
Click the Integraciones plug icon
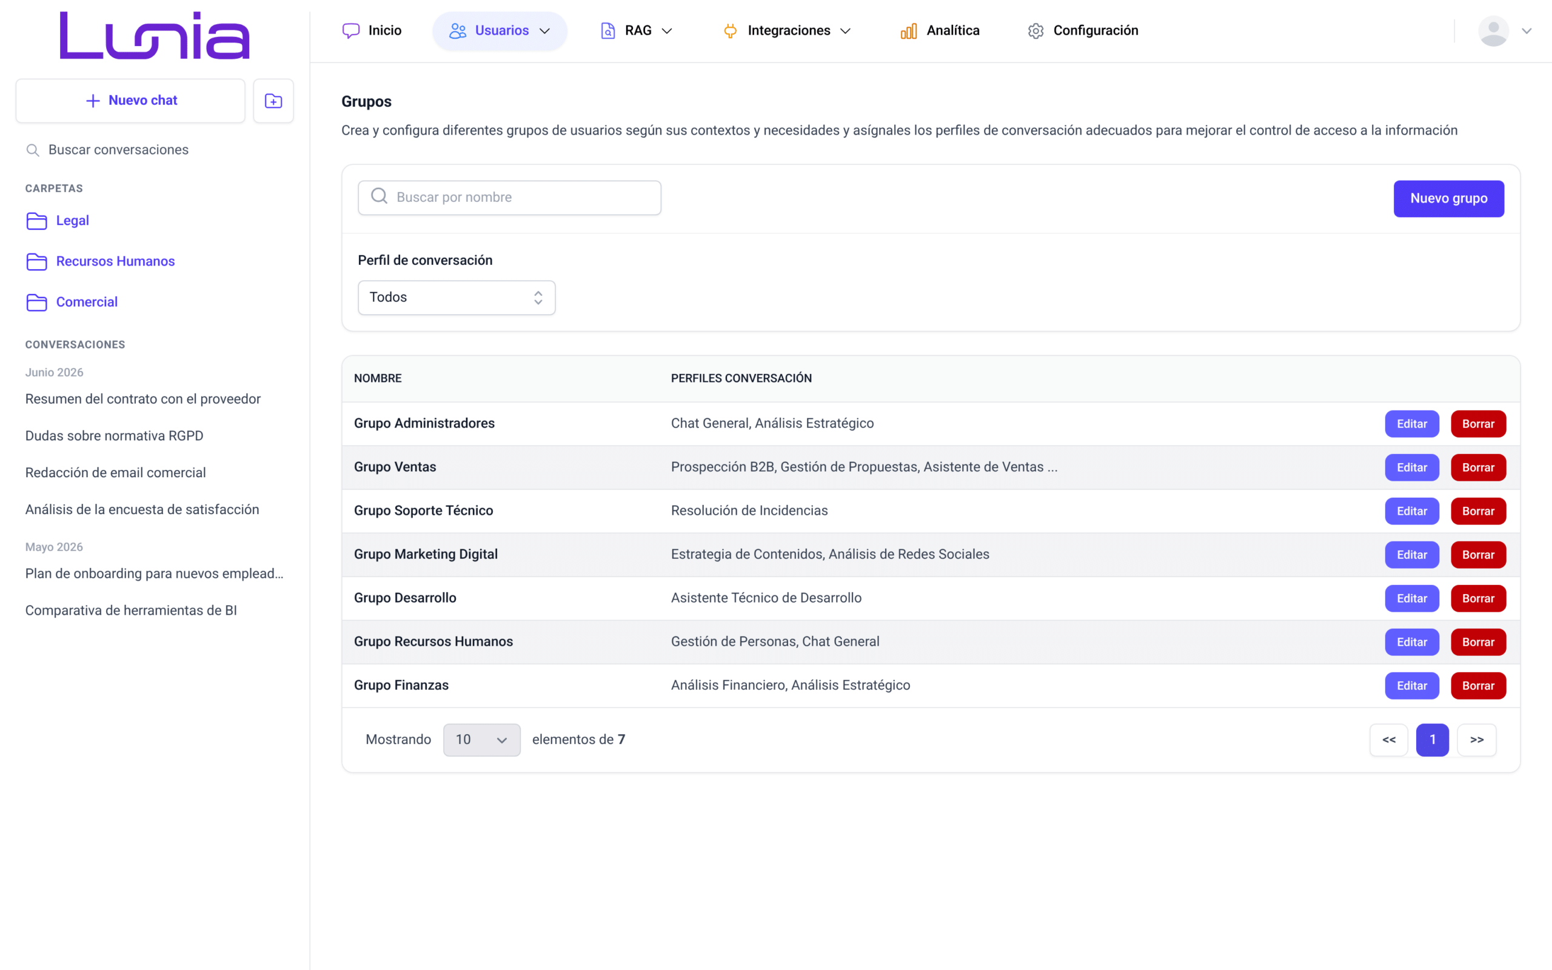click(x=730, y=31)
